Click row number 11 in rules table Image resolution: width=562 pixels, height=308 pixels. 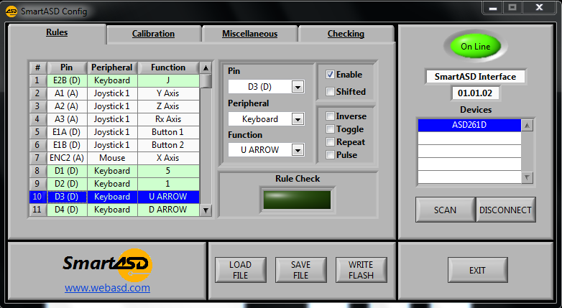pyautogui.click(x=37, y=210)
